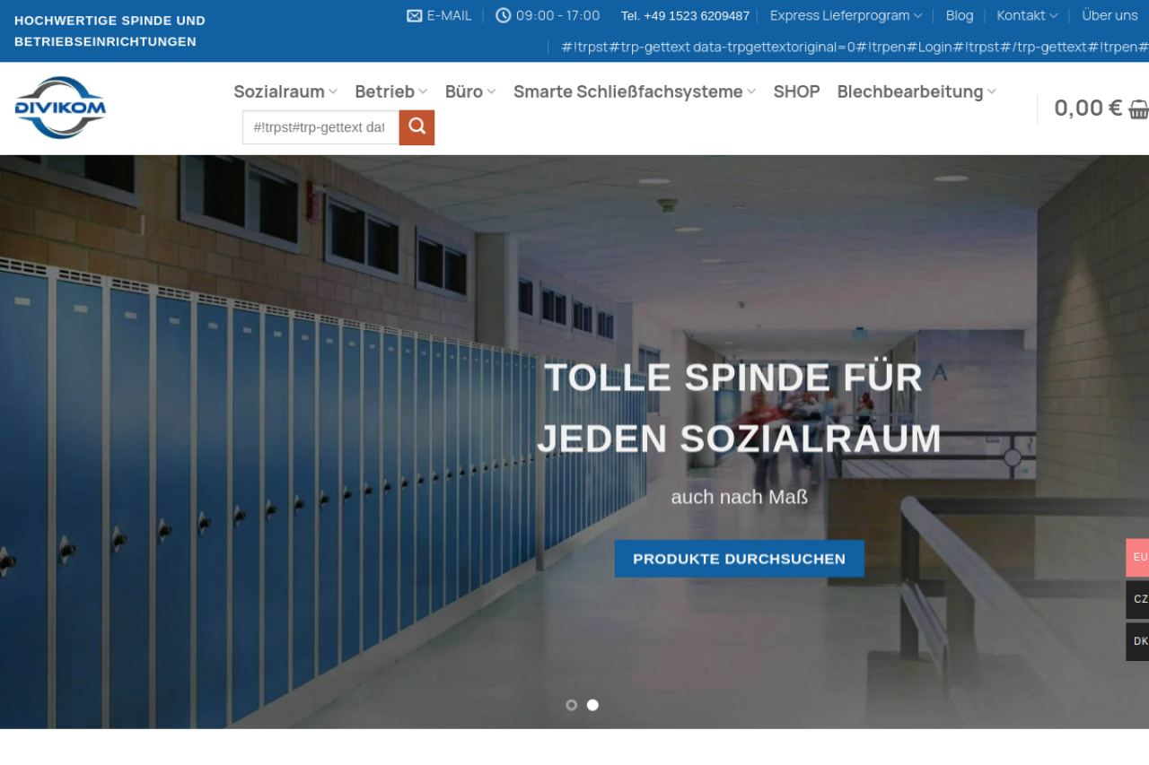Switch to EU region side tab

(x=1138, y=558)
